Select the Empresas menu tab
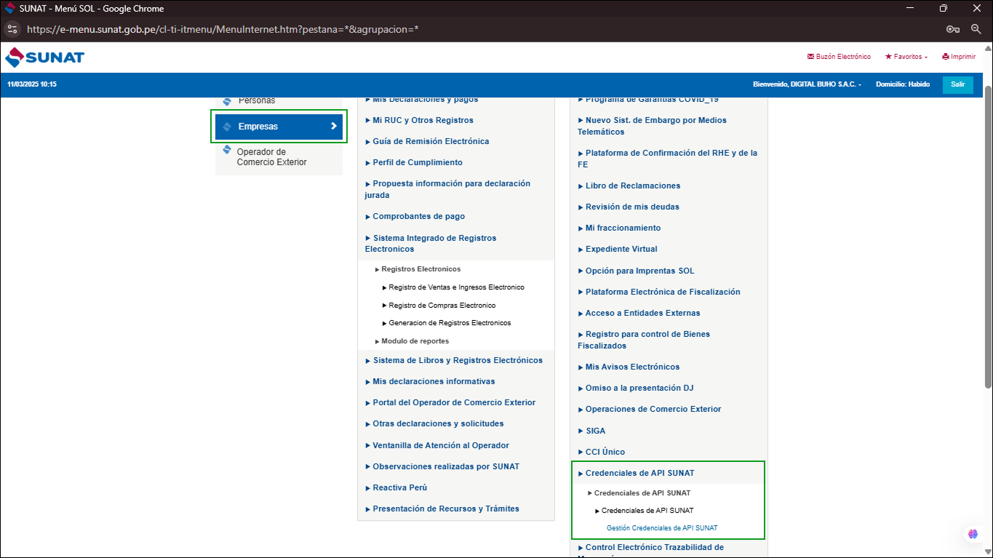993x558 pixels. (x=279, y=127)
